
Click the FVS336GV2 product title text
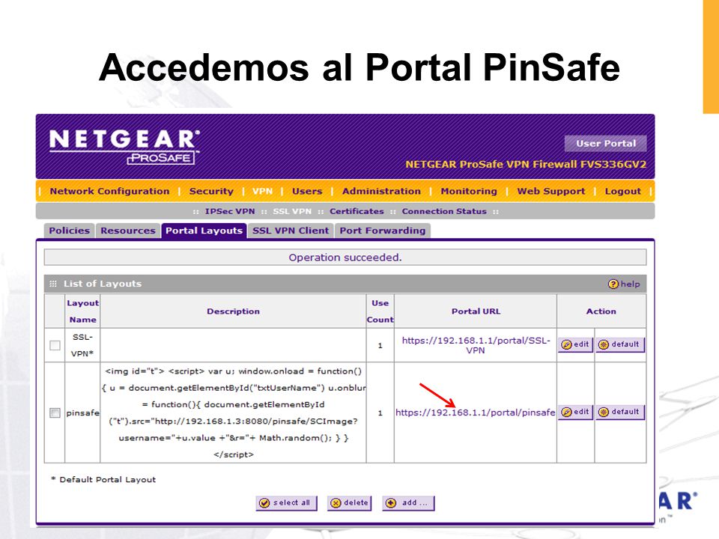[526, 165]
